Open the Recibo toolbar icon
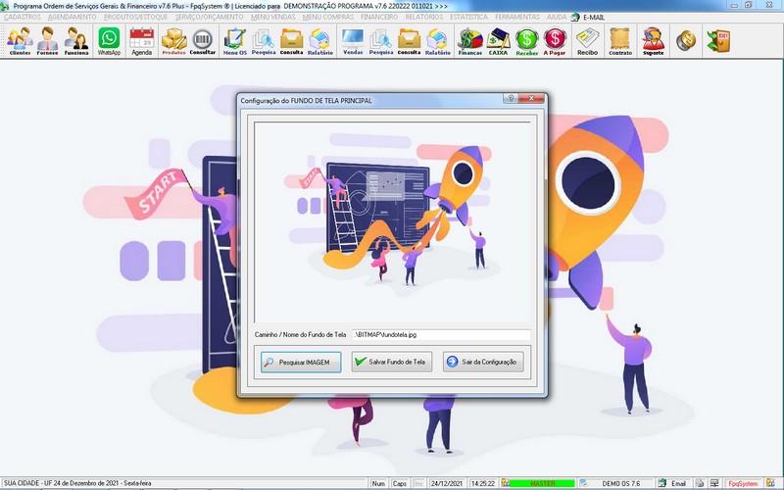 pyautogui.click(x=588, y=41)
